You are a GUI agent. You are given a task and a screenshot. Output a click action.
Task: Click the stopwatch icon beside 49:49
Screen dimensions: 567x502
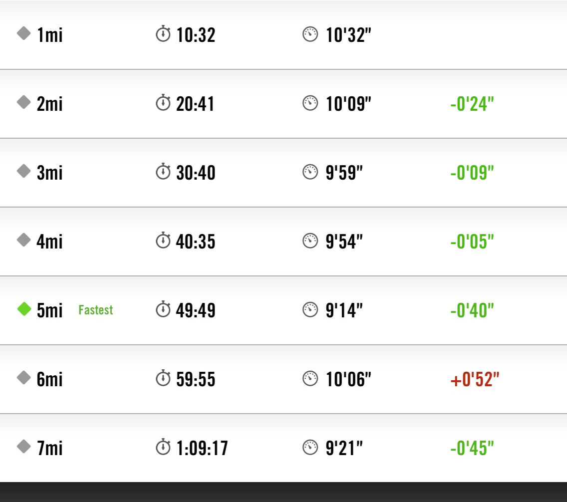pyautogui.click(x=163, y=309)
